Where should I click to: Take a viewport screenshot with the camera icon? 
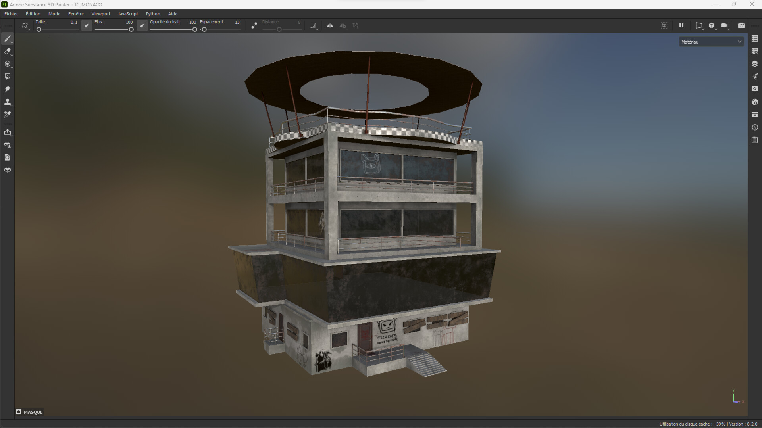(x=741, y=25)
